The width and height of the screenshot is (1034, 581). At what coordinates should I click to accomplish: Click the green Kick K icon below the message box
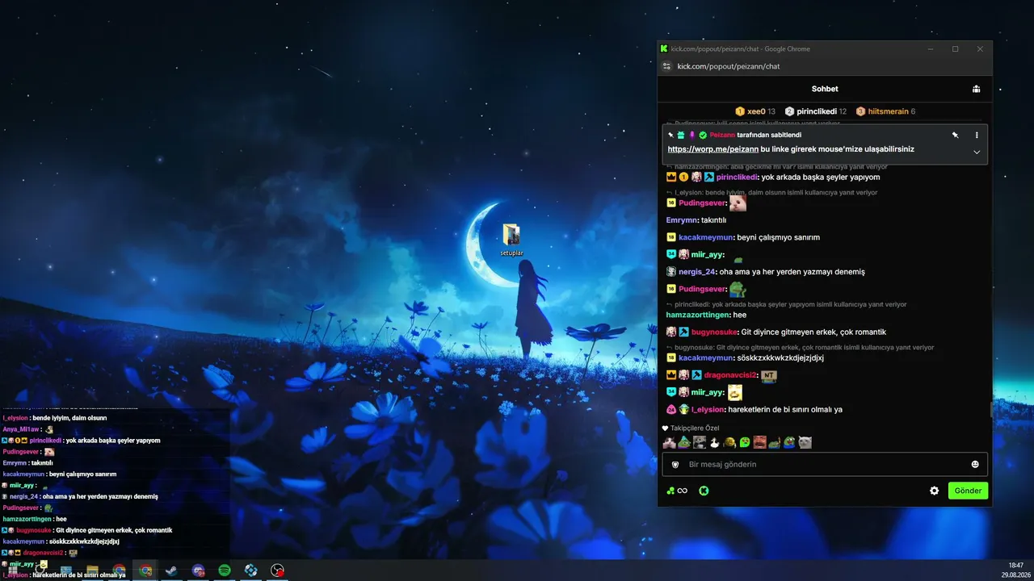click(704, 491)
